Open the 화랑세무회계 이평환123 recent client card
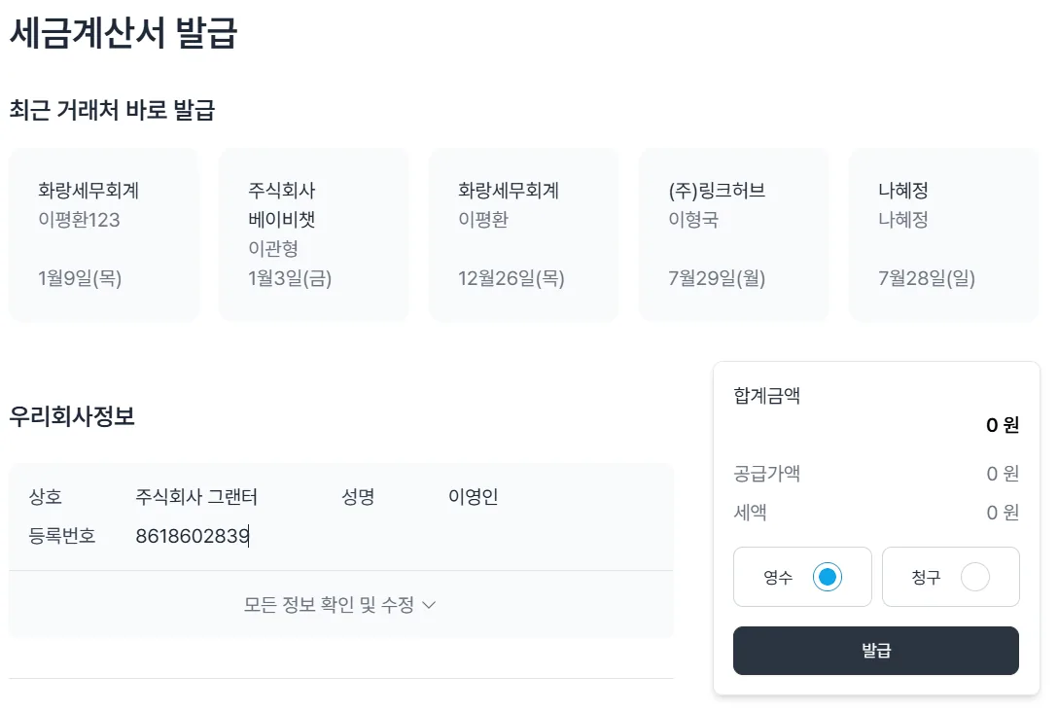1058x712 pixels. (x=104, y=234)
